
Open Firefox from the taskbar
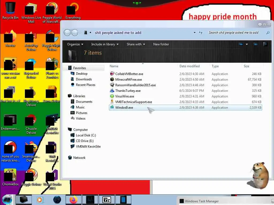(x=74, y=200)
